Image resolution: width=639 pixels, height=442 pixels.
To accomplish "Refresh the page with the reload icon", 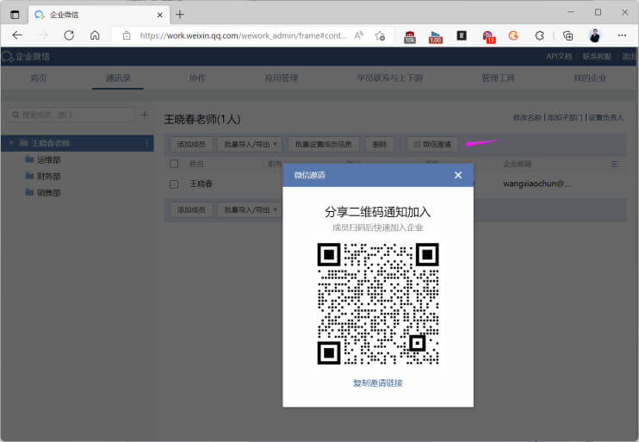I will 69,35.
